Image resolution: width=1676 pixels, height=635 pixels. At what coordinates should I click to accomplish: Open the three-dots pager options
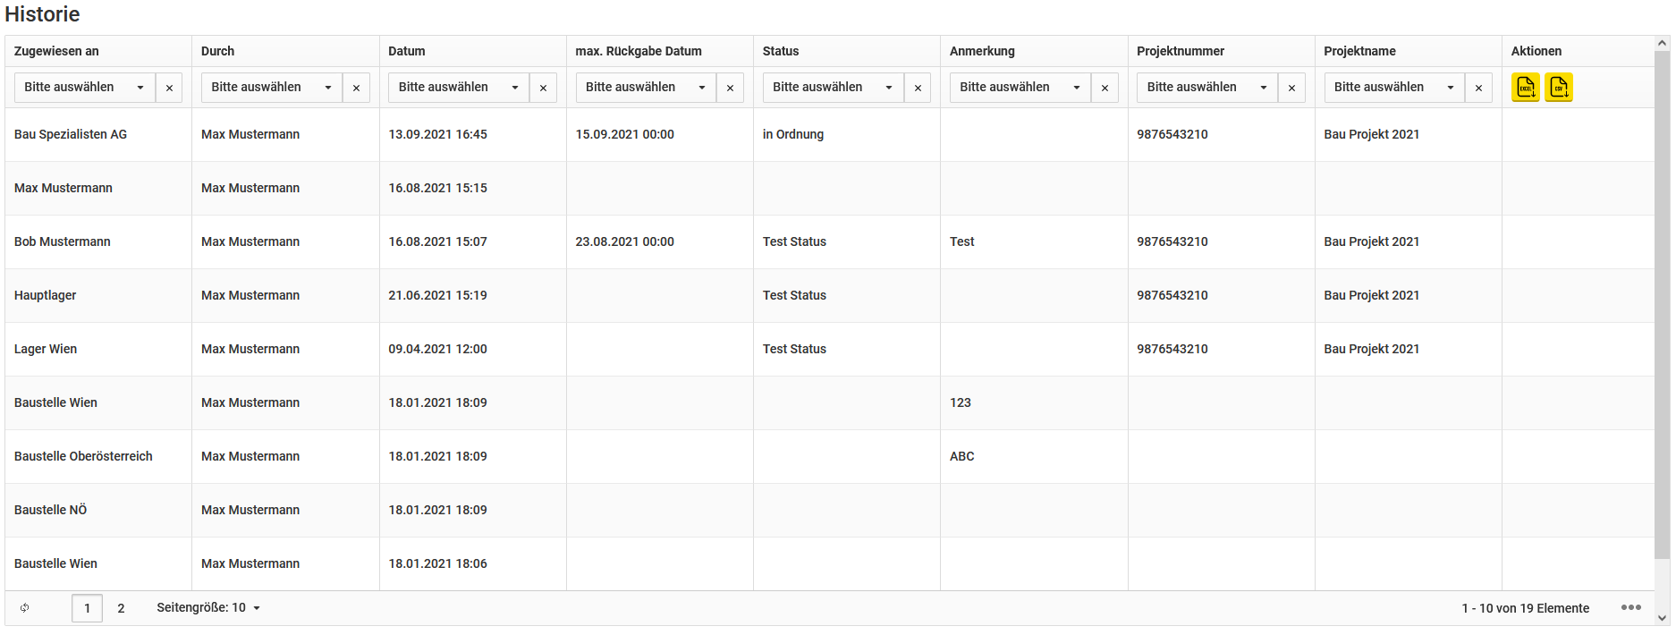[x=1631, y=607]
